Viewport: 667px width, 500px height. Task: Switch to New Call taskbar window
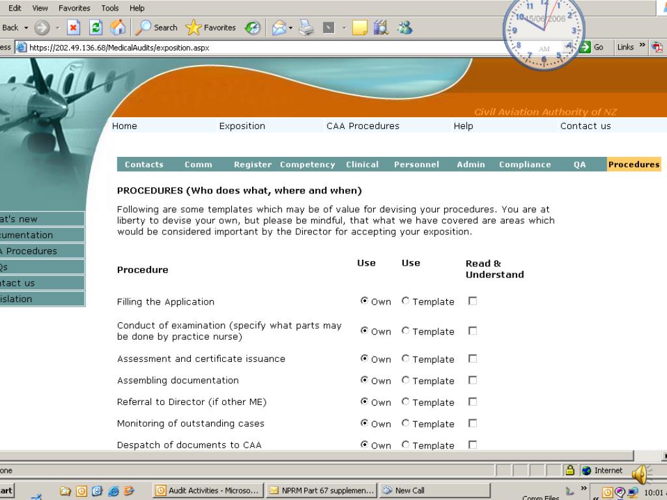point(434,490)
